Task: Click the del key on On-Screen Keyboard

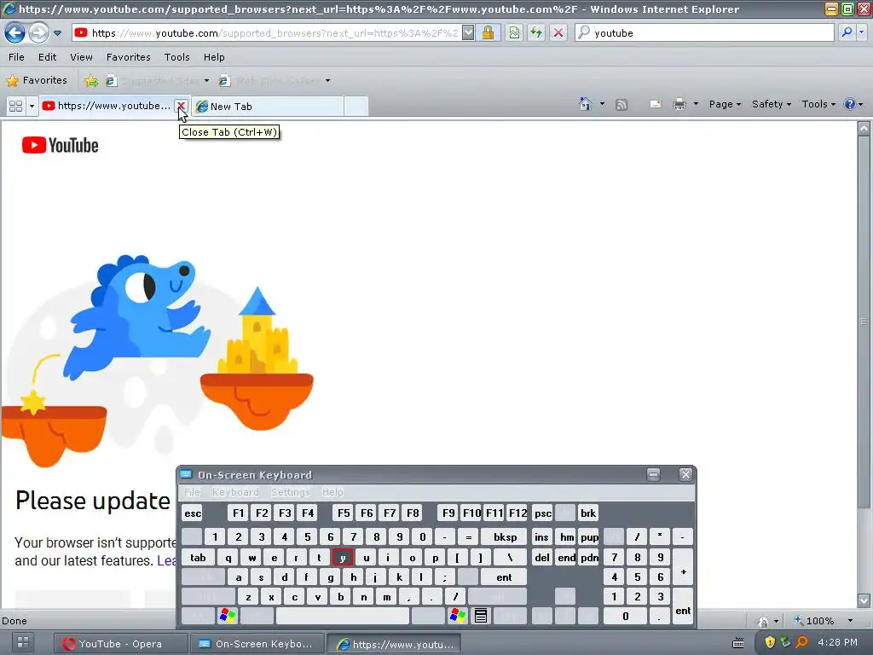Action: 542,558
